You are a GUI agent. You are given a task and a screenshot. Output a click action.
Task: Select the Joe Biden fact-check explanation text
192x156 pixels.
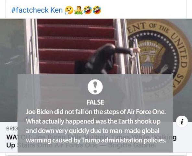click(x=96, y=126)
